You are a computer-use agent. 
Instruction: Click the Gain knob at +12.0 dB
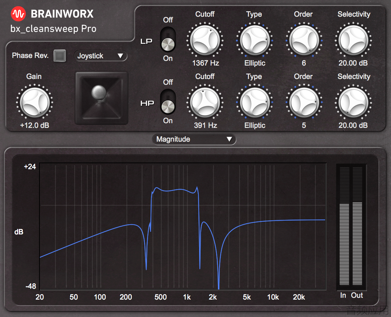pyautogui.click(x=35, y=102)
